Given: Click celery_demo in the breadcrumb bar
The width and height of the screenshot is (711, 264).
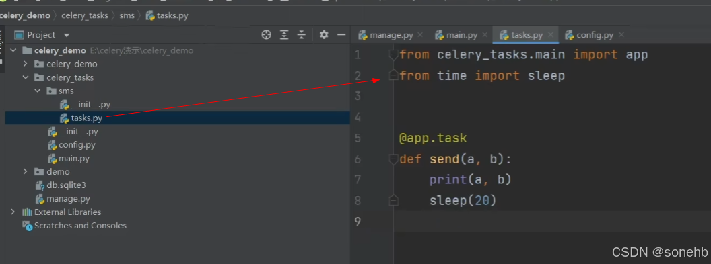Looking at the screenshot, I should click(25, 16).
